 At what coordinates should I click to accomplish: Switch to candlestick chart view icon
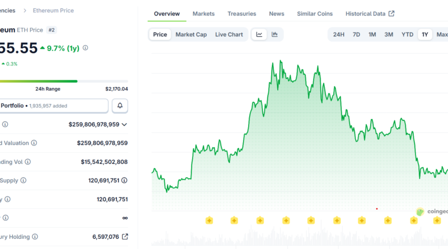[x=274, y=35]
